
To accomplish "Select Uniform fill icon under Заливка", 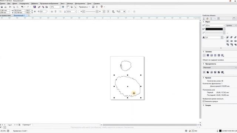I will tap(208, 55).
